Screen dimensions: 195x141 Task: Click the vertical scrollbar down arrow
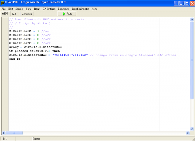192,129
